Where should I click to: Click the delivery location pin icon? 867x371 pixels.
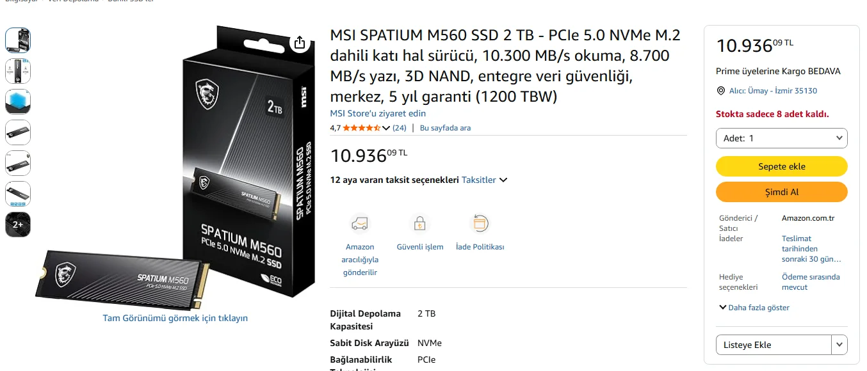721,91
